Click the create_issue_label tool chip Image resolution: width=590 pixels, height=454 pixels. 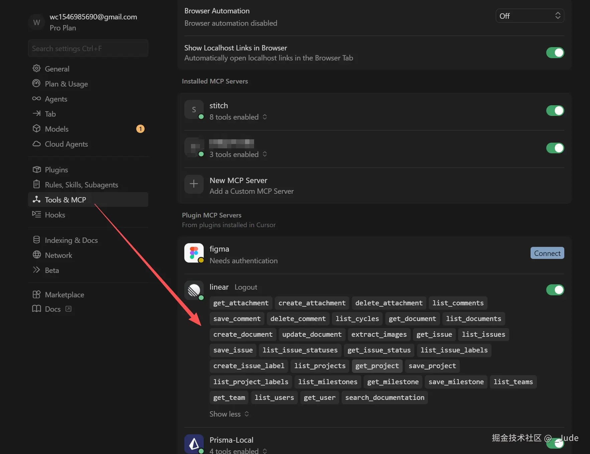coord(249,366)
